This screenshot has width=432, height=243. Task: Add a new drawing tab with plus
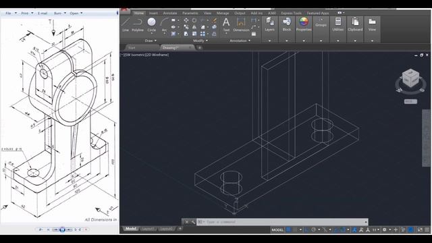point(200,48)
